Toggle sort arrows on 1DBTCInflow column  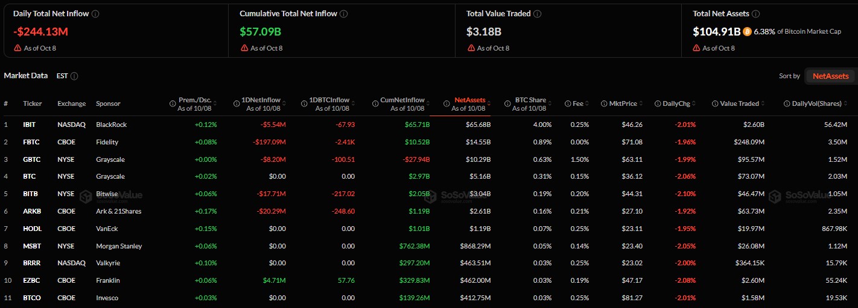[x=352, y=103]
